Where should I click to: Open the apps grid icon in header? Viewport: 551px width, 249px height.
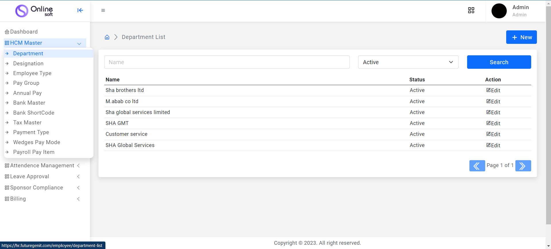coord(471,10)
